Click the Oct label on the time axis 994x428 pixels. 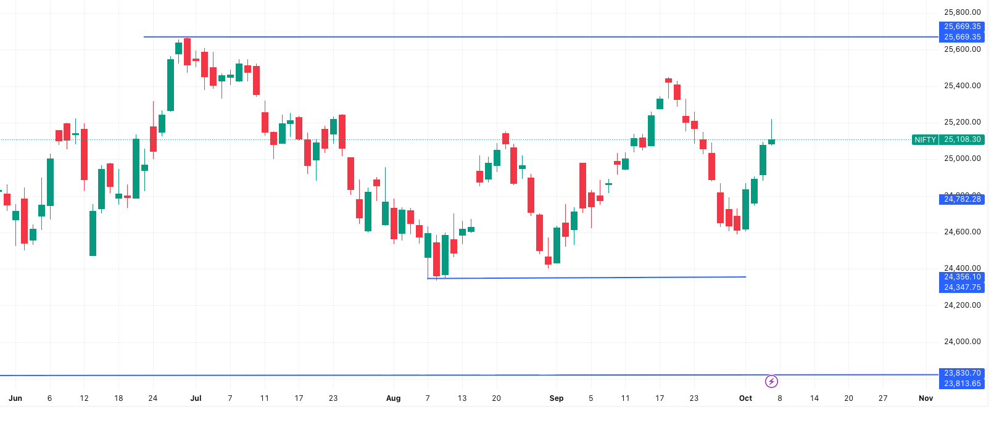coord(745,398)
